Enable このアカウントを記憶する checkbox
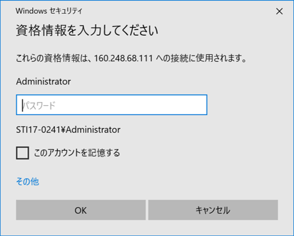 click(x=23, y=153)
